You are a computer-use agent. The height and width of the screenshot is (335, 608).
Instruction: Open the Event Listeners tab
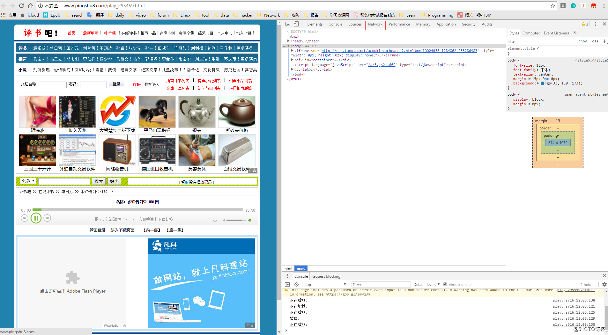point(556,33)
